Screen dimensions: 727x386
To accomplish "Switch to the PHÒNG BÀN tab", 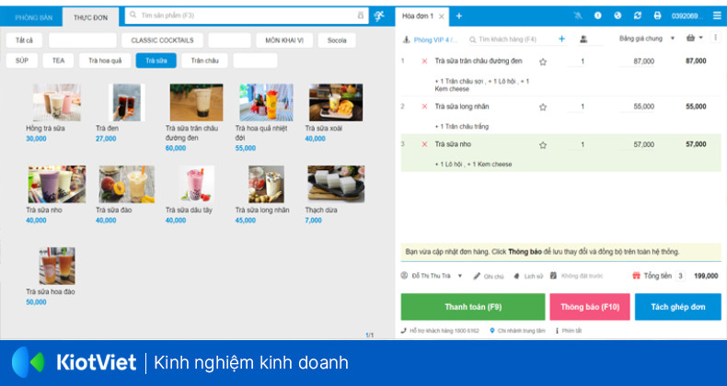I will point(33,17).
